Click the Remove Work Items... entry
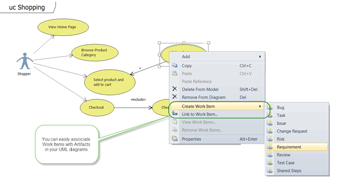Screen dimensions: 351x190 click(217, 130)
